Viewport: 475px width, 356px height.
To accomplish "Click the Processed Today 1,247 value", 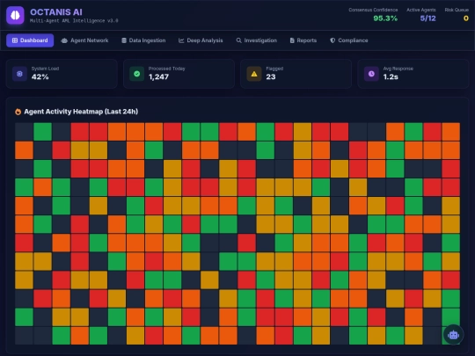I will (158, 76).
